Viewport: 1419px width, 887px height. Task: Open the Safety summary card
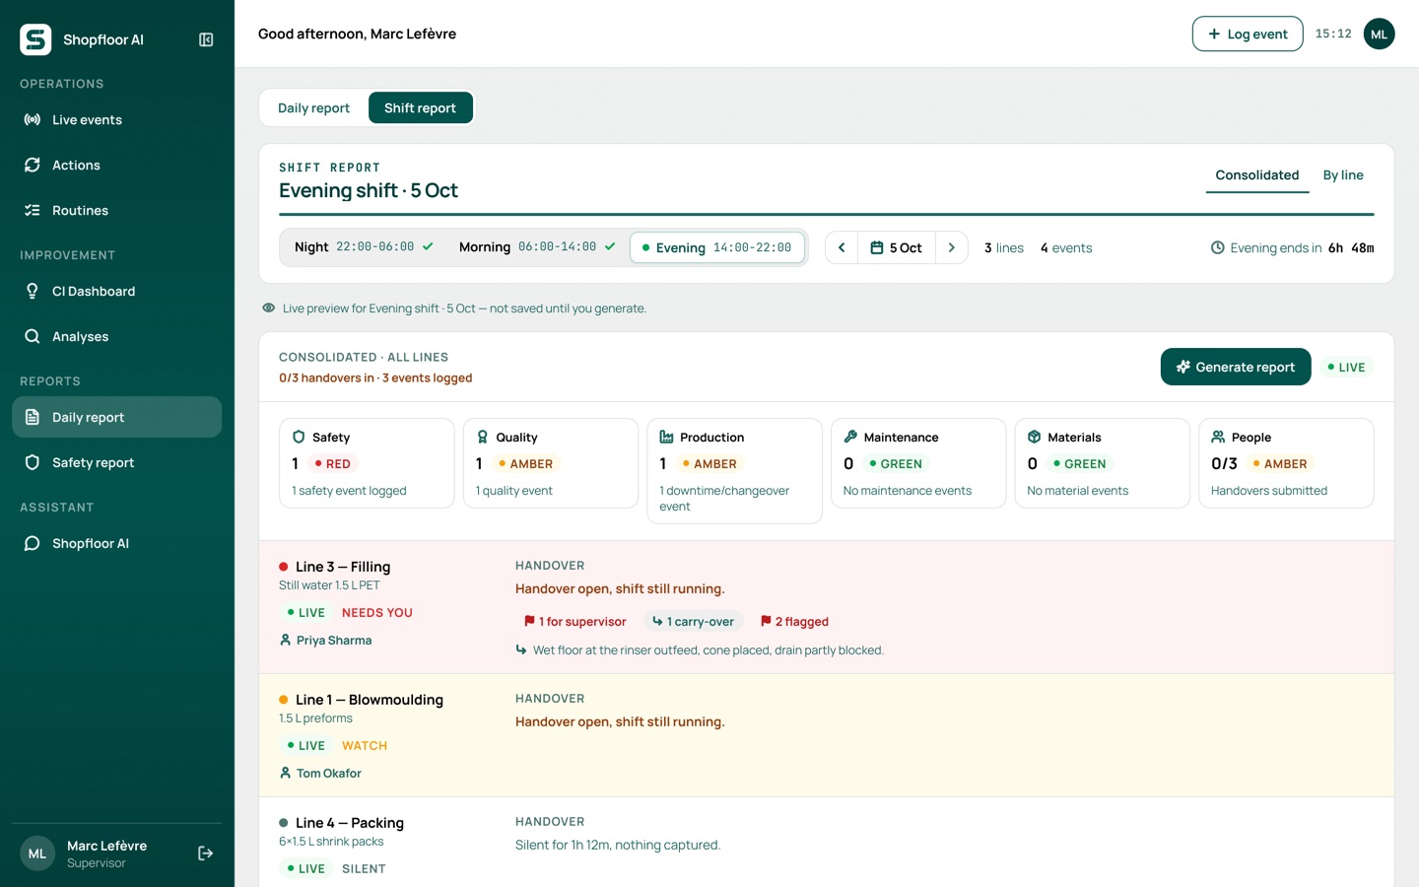coord(367,463)
